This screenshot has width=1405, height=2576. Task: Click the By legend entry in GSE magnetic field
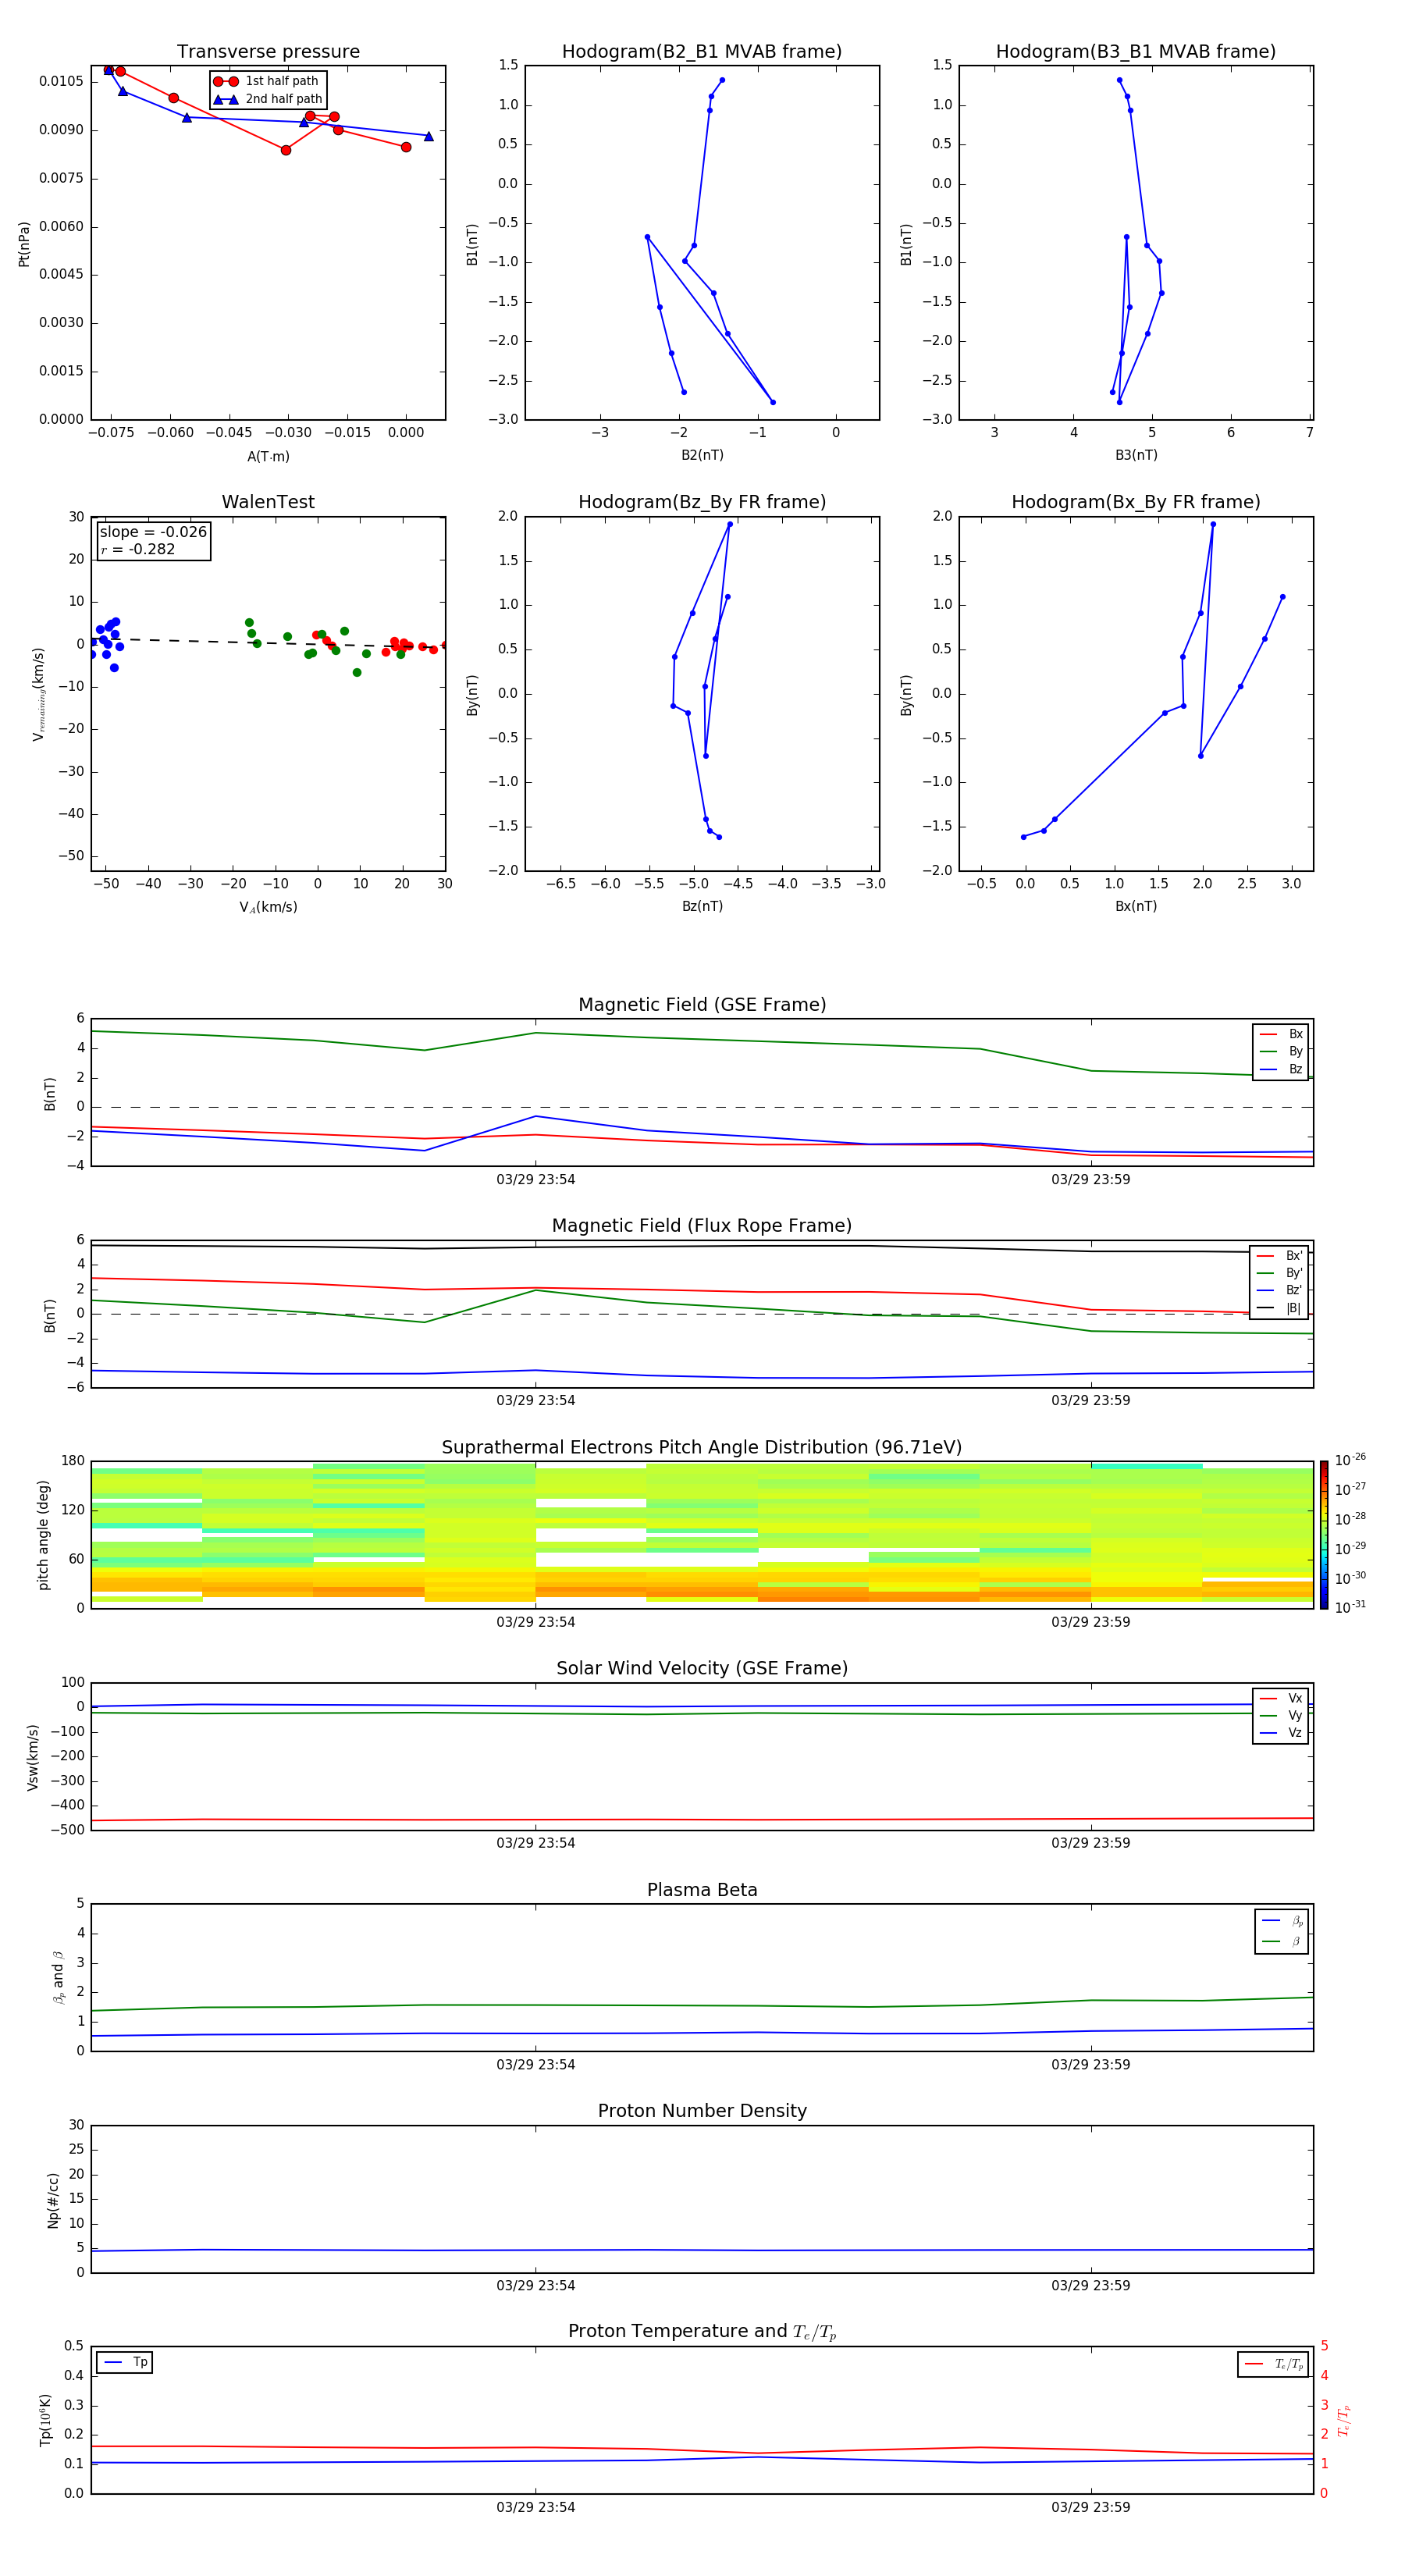1281,1052
